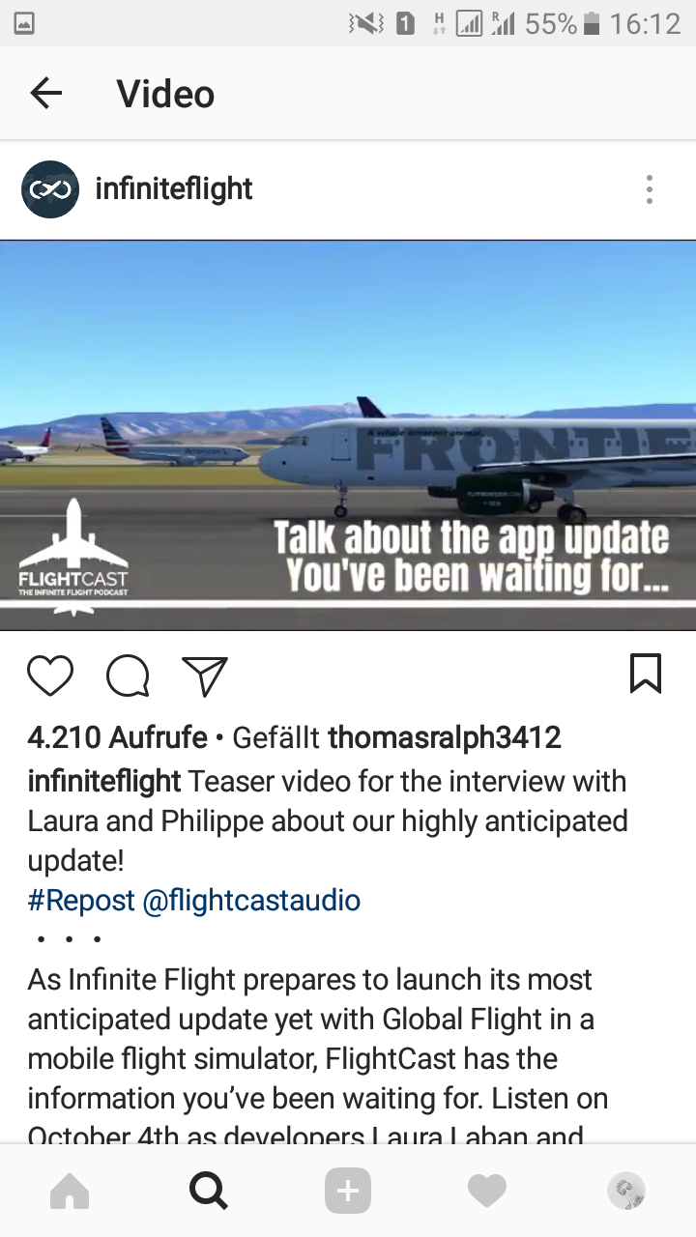Save the post with the bookmark icon

pos(646,674)
